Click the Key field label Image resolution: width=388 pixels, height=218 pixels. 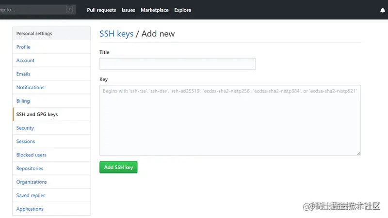click(x=103, y=79)
